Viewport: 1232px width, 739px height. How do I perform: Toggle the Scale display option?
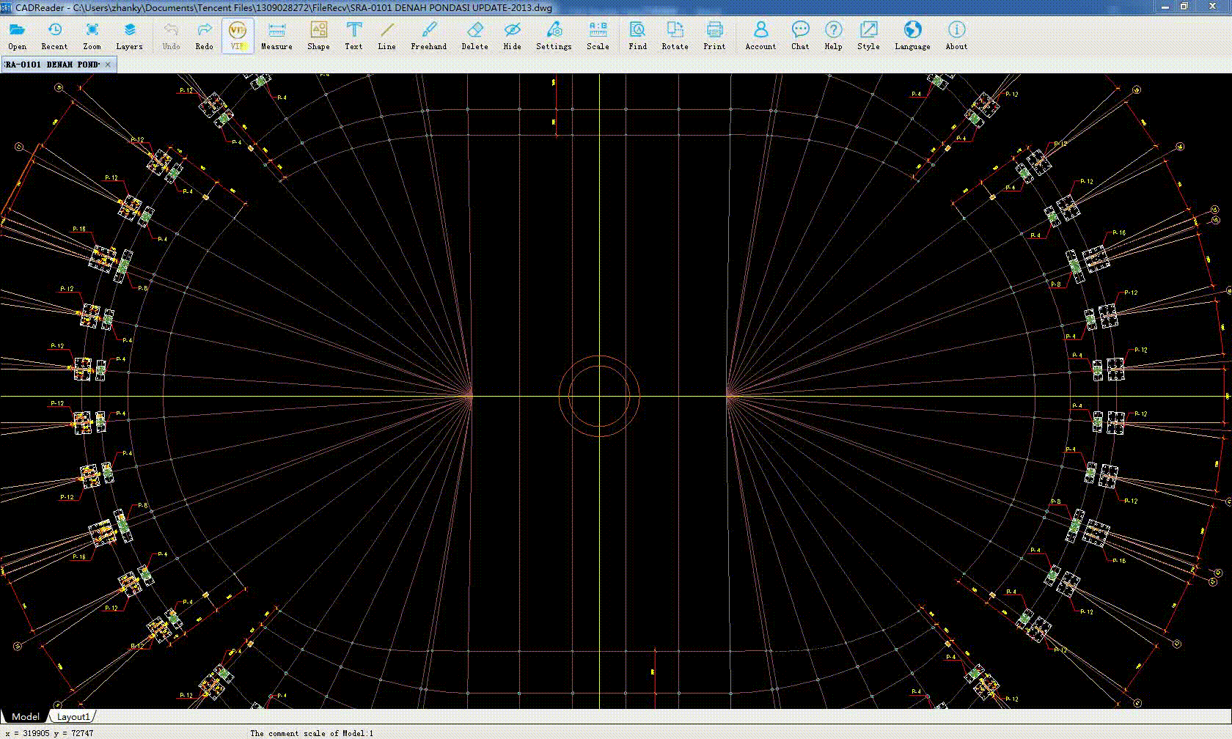point(597,34)
